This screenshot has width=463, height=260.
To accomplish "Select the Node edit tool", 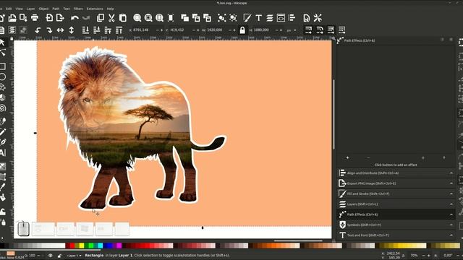I will point(2,53).
